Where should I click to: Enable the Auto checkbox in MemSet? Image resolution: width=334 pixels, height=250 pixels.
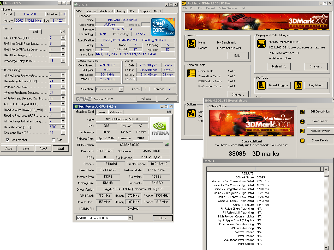pyautogui.click(x=53, y=140)
